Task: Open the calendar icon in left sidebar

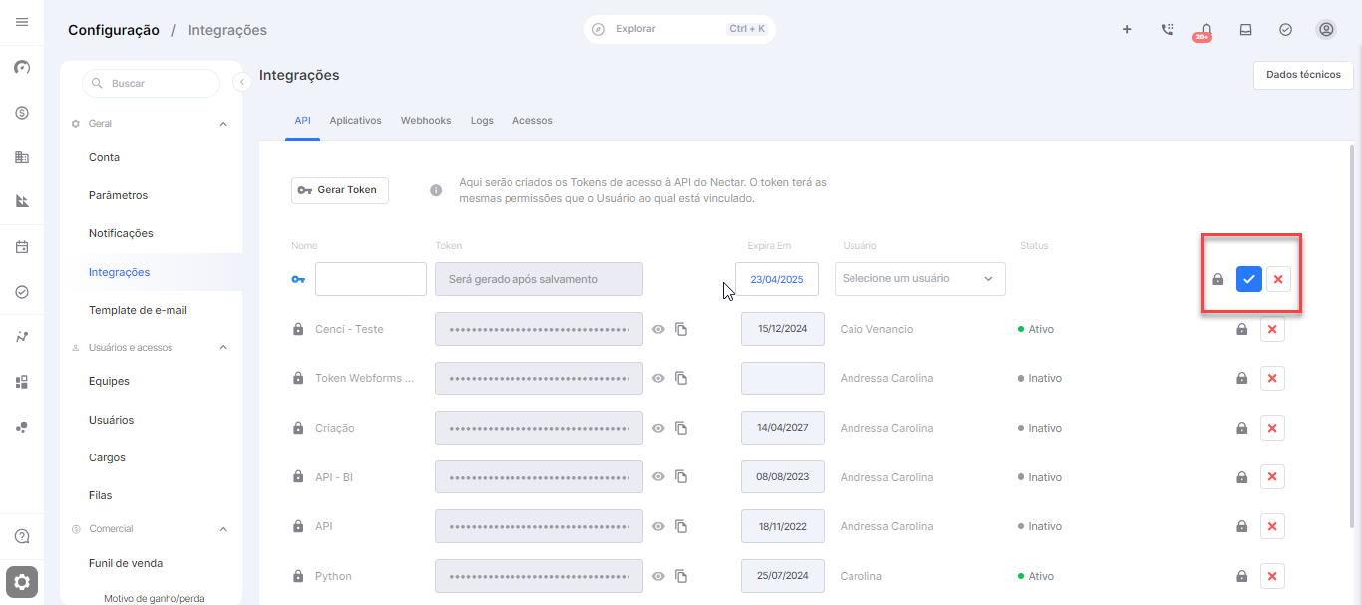Action: point(22,247)
